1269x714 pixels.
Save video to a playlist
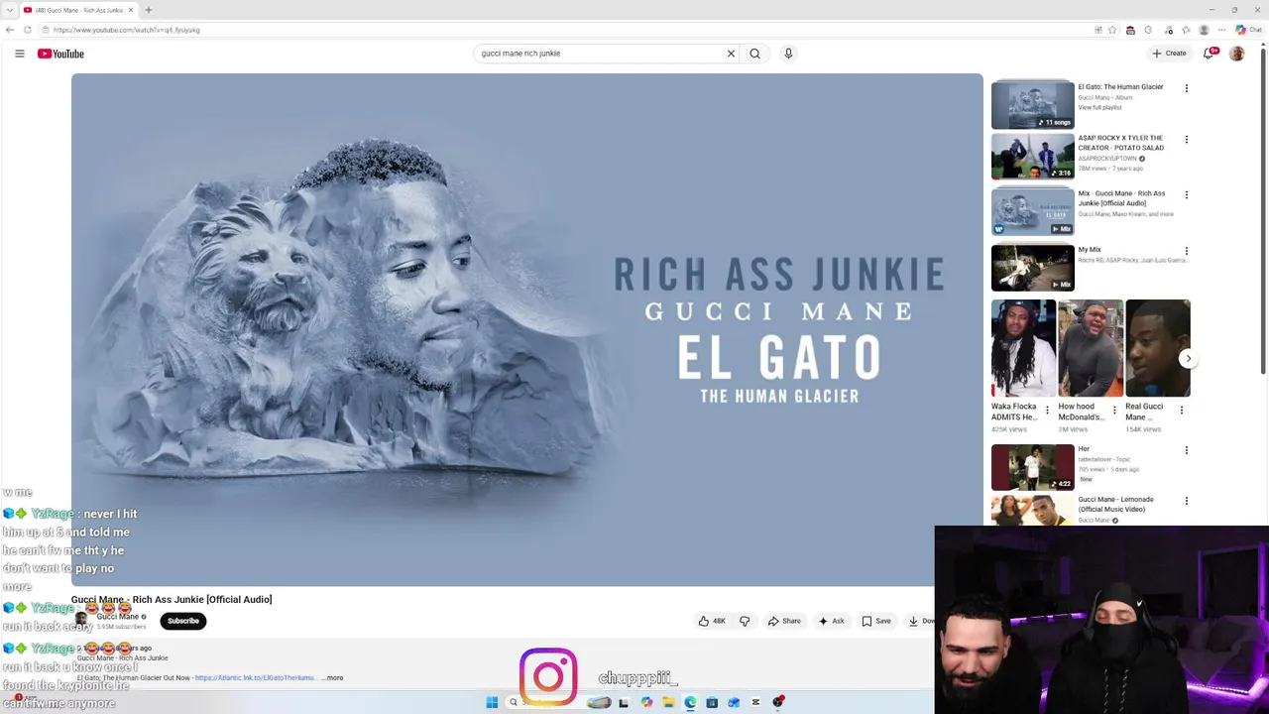(x=876, y=621)
